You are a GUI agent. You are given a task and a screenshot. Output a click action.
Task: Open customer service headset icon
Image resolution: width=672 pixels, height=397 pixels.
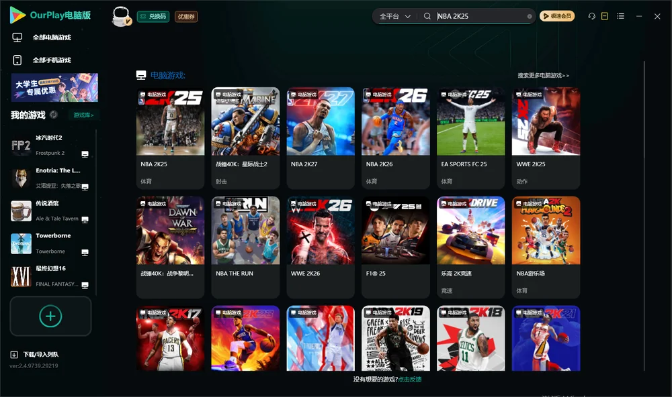point(591,16)
